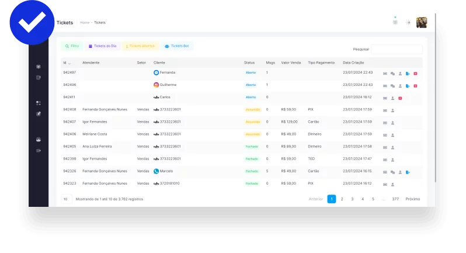Click the blue transfer icon for ticket 942496
This screenshot has height=253, width=466.
[408, 86]
